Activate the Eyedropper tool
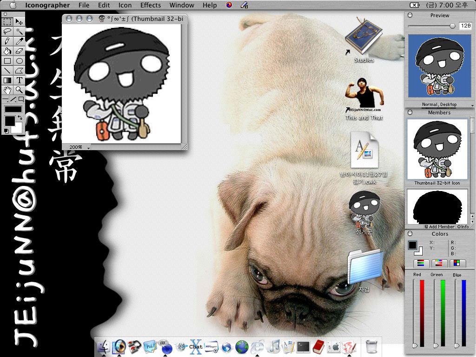This screenshot has width=476, height=357. coord(20,41)
